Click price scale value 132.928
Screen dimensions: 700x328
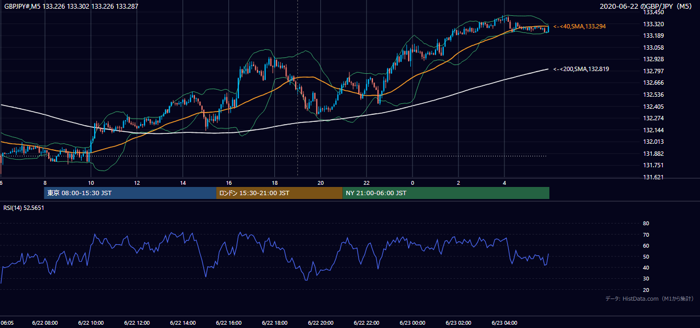coord(653,59)
